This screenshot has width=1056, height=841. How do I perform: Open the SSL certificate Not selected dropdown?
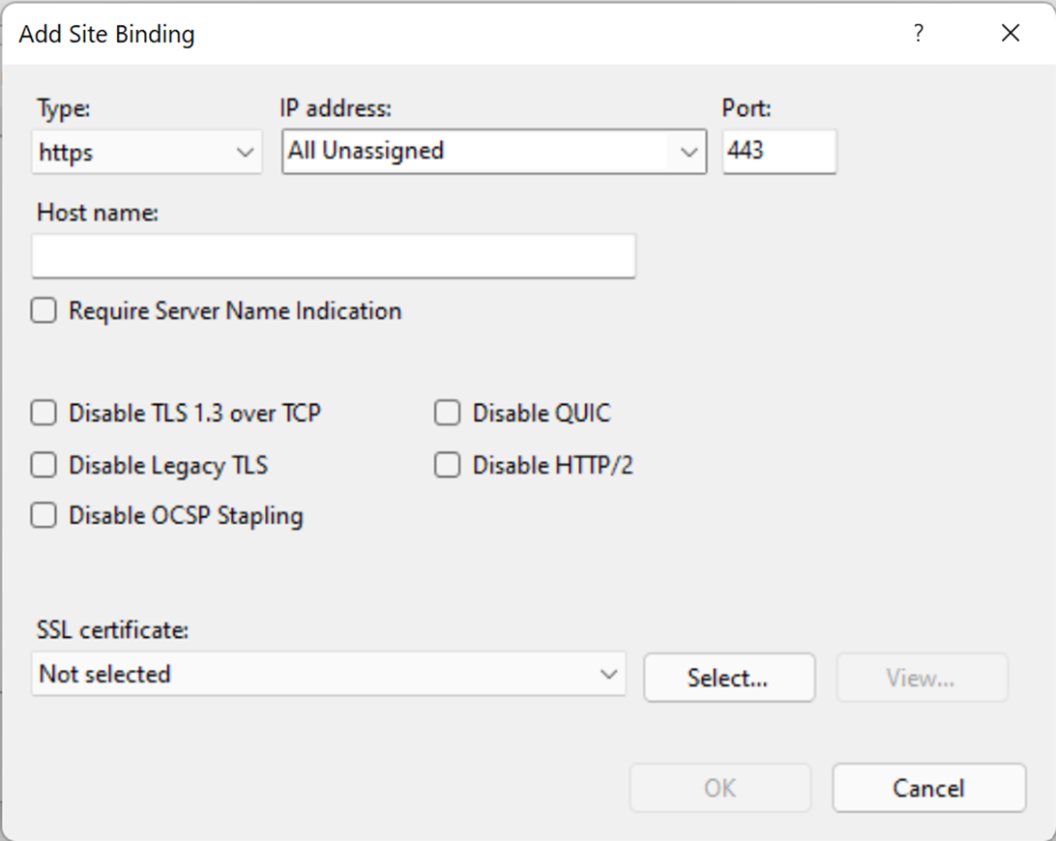pos(329,674)
